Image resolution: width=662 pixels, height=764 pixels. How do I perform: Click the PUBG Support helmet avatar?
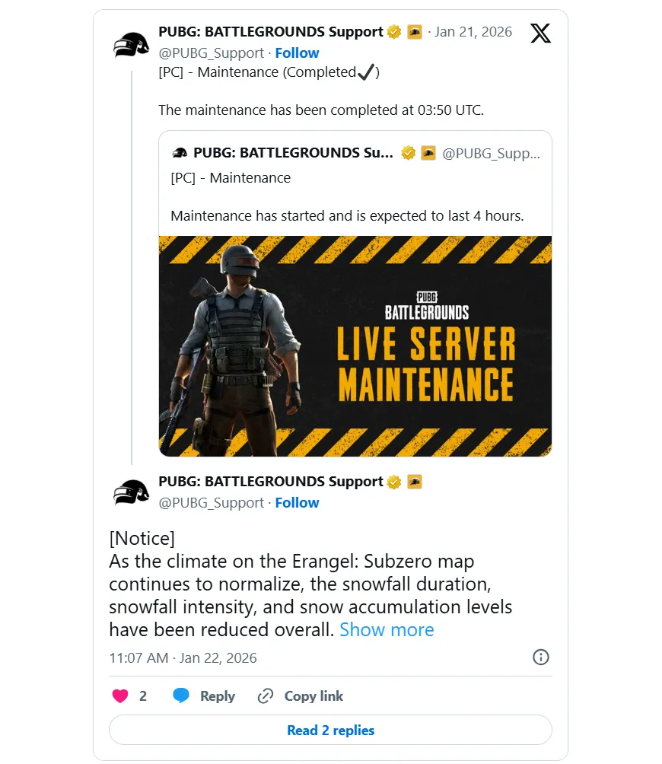click(131, 44)
